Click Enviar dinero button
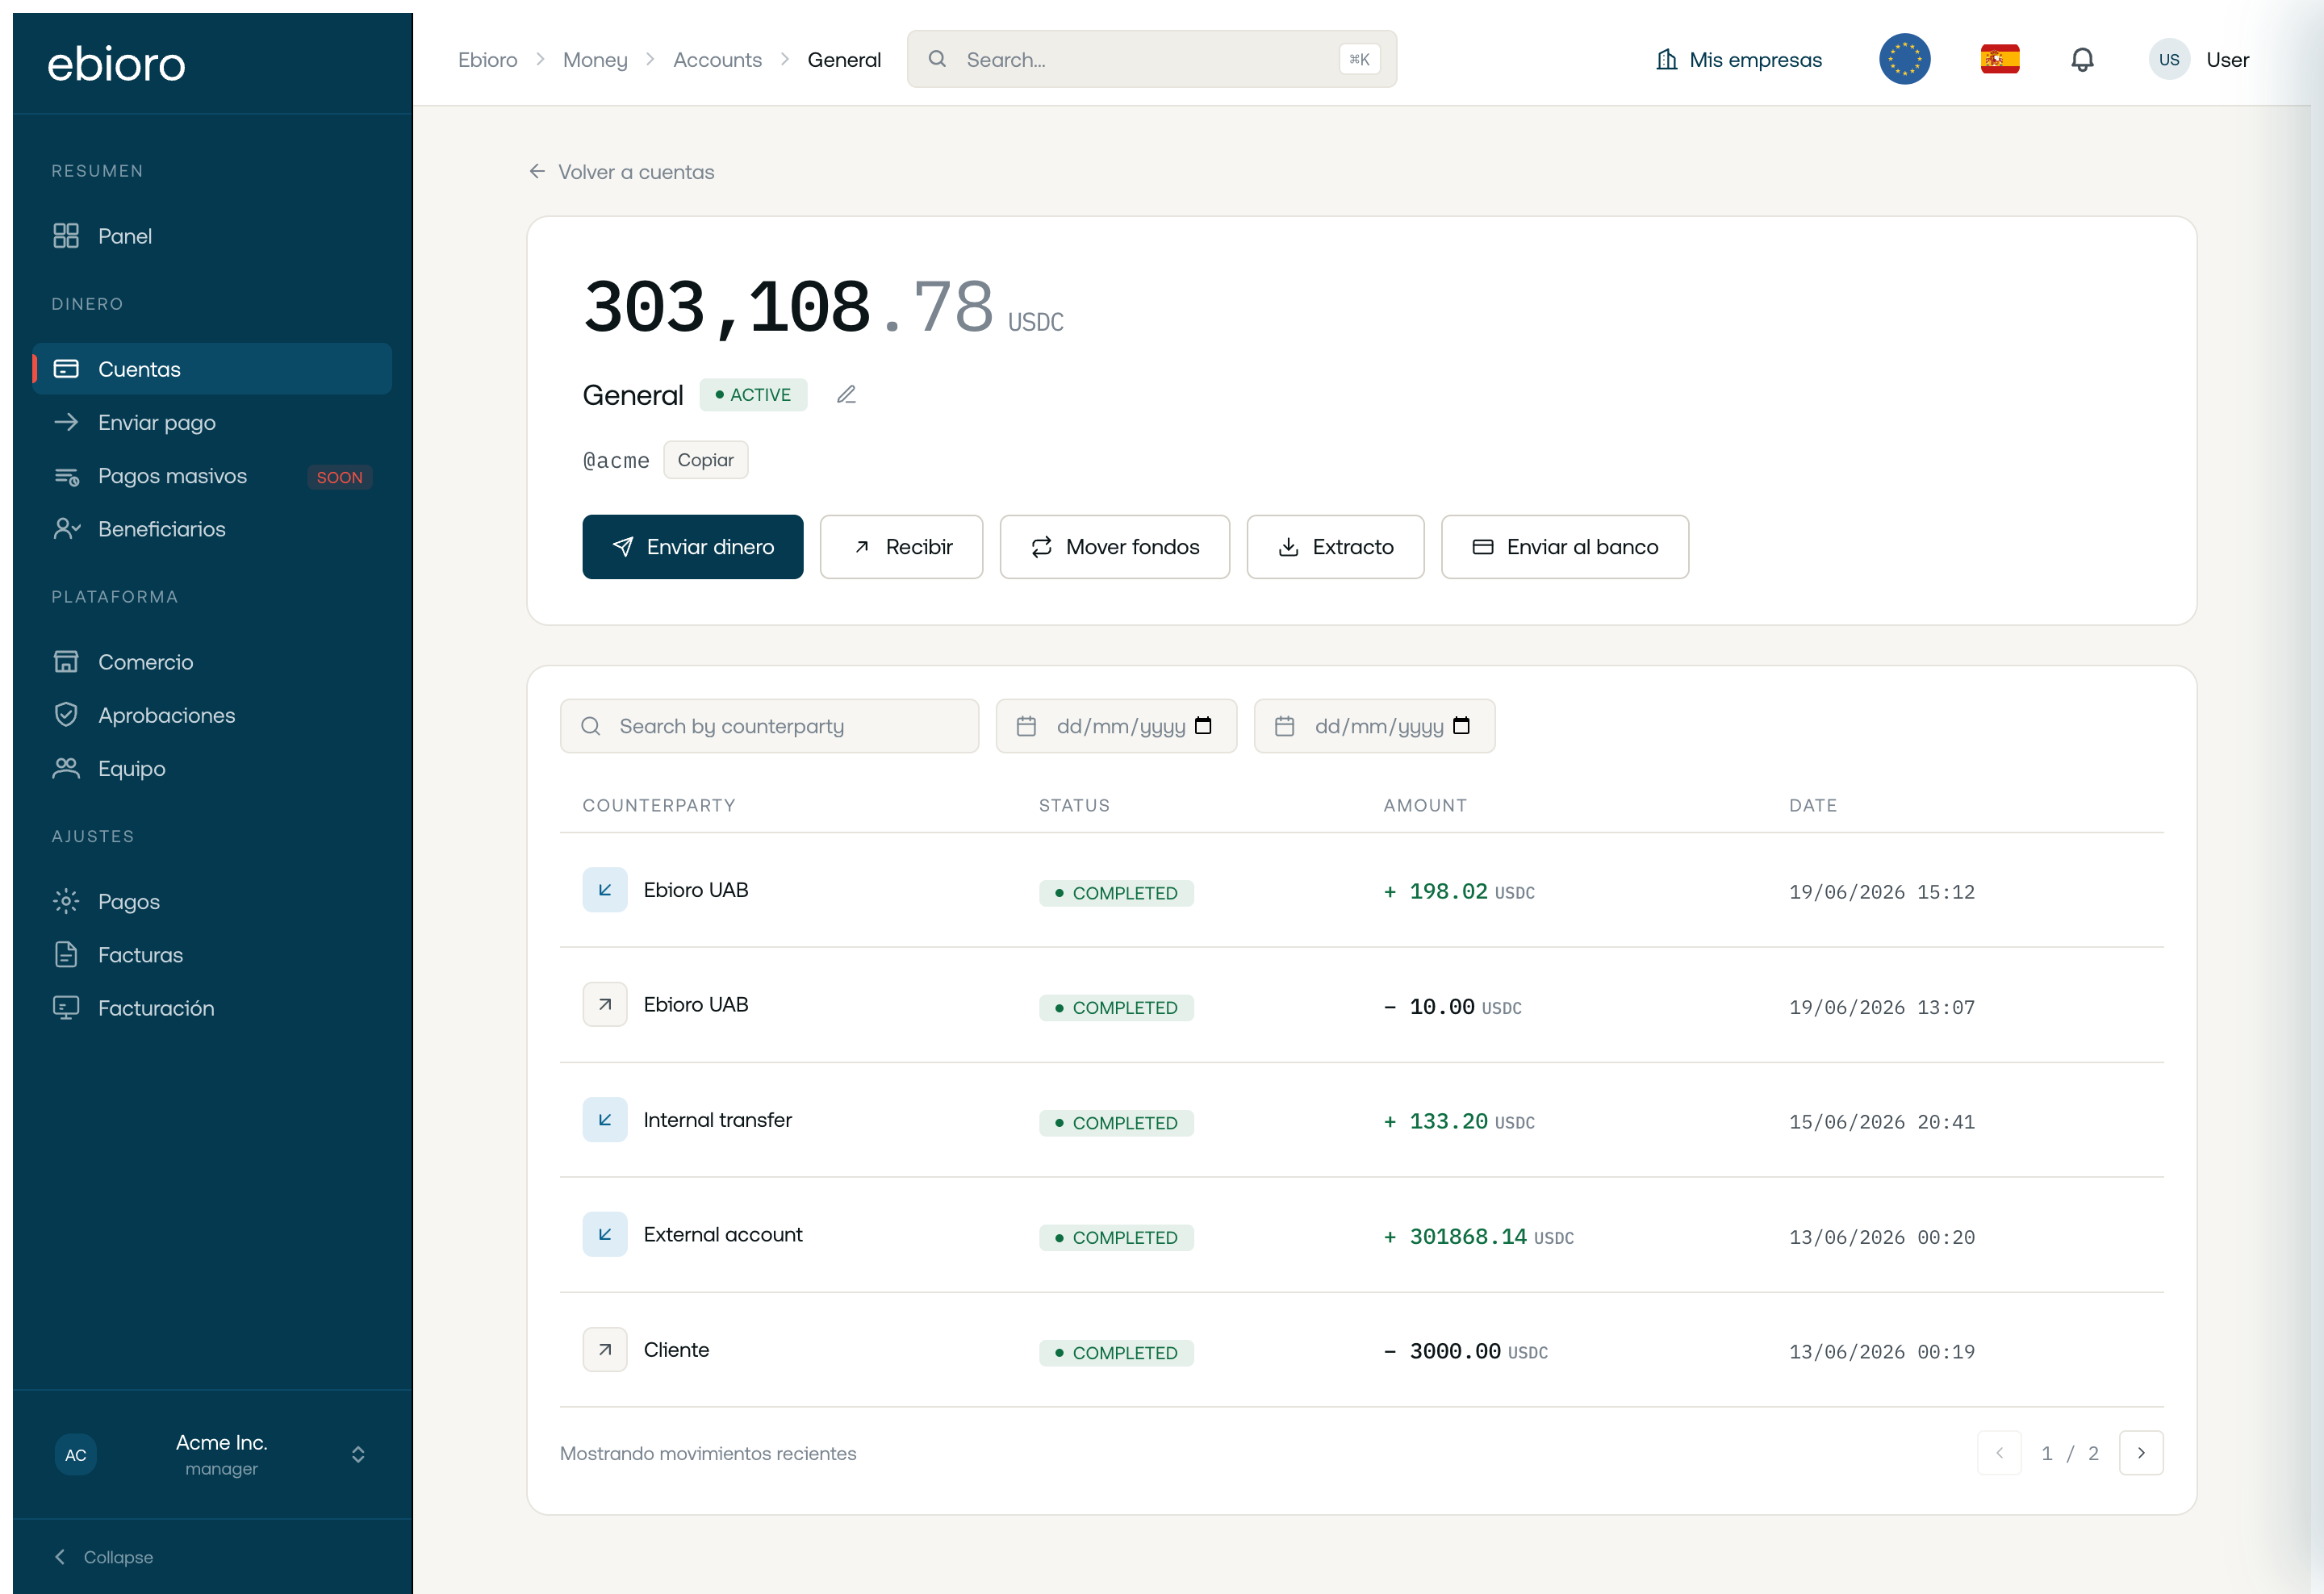2324x1594 pixels. (x=693, y=547)
